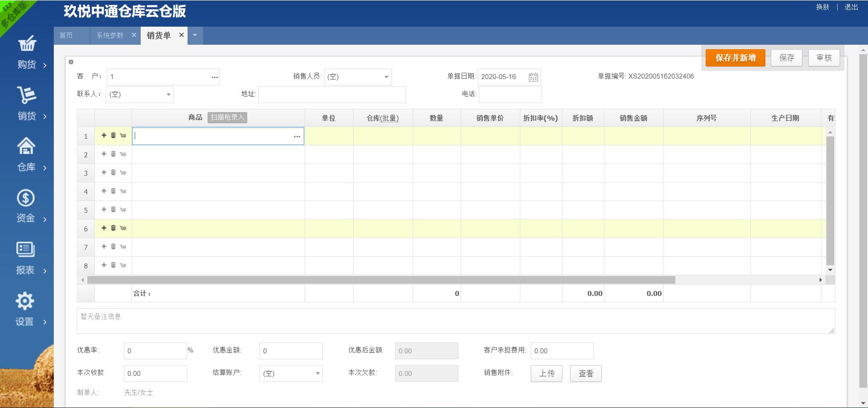868x408 pixels.
Task: Open the 报表 reports sidebar icon
Action: point(25,249)
